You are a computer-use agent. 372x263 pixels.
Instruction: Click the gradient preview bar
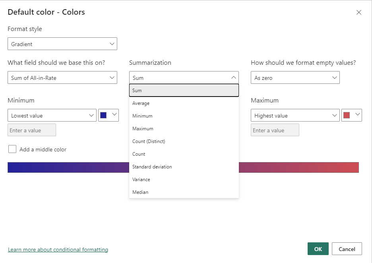[x=183, y=167]
